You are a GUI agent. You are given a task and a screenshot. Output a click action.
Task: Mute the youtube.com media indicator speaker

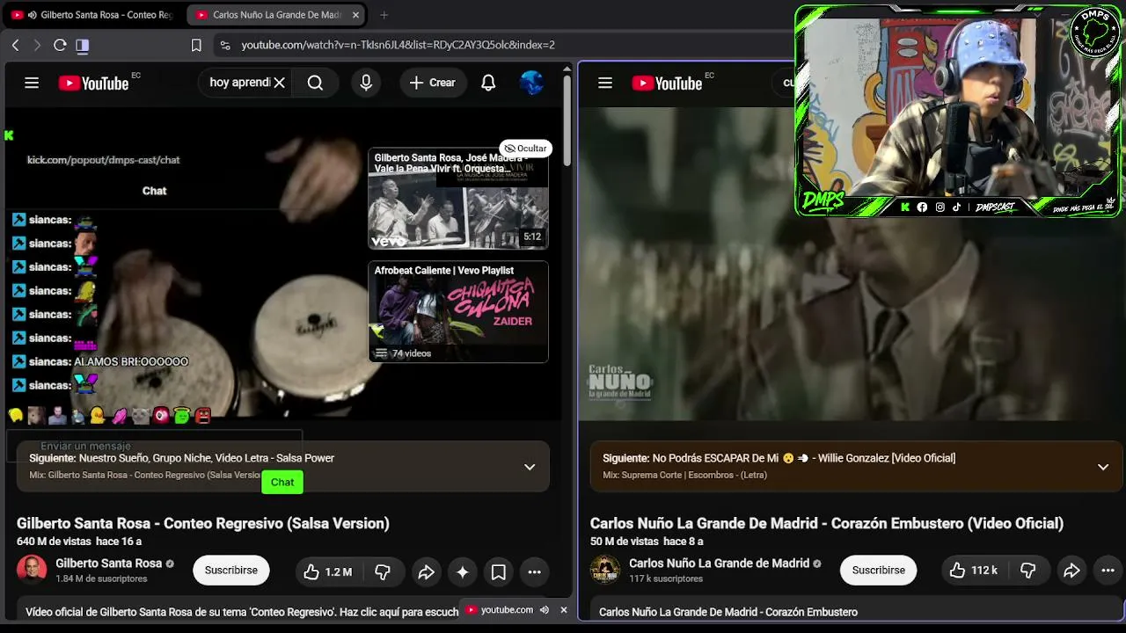click(x=545, y=610)
